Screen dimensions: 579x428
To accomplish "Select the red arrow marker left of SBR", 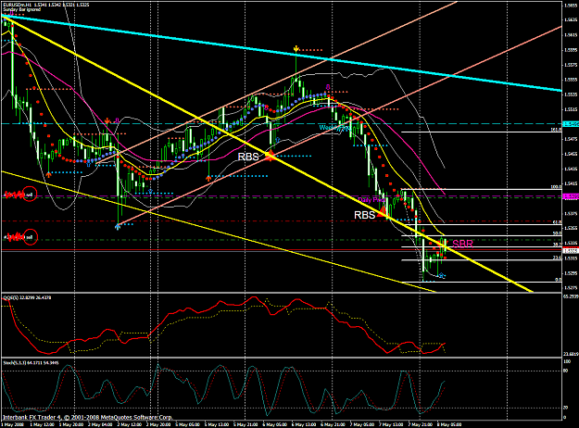I will click(x=443, y=243).
